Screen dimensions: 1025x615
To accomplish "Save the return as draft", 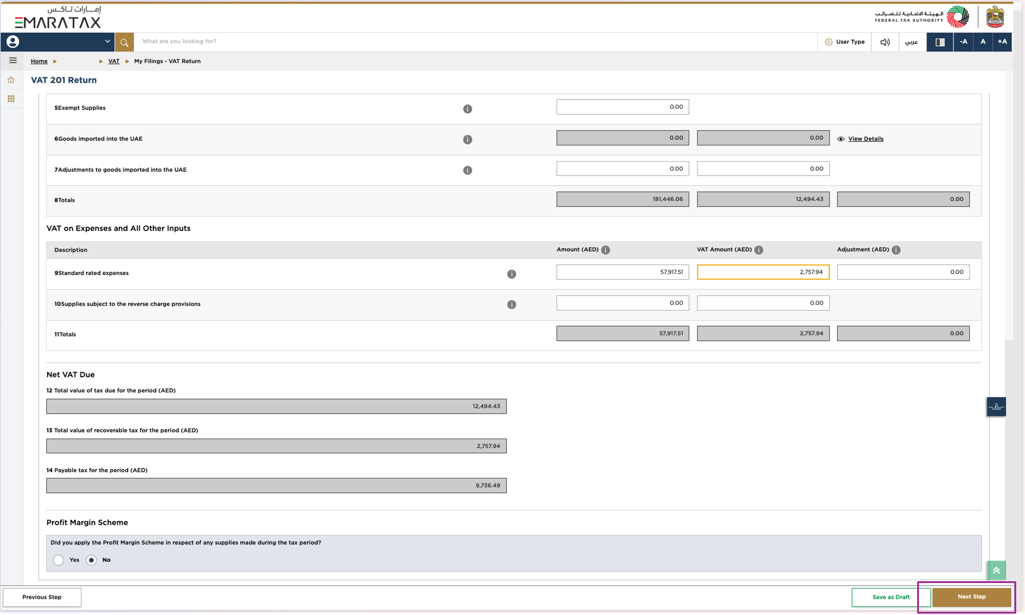I will [x=890, y=597].
